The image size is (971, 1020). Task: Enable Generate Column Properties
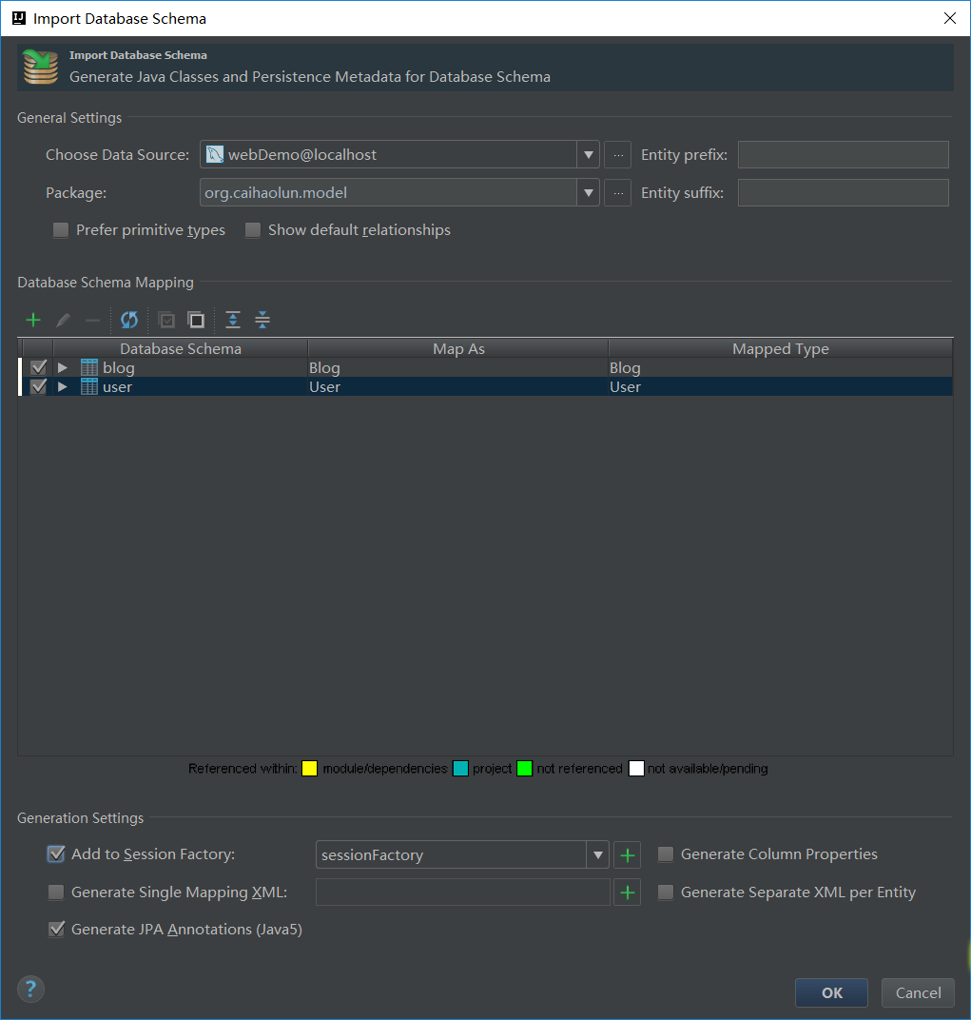[666, 854]
